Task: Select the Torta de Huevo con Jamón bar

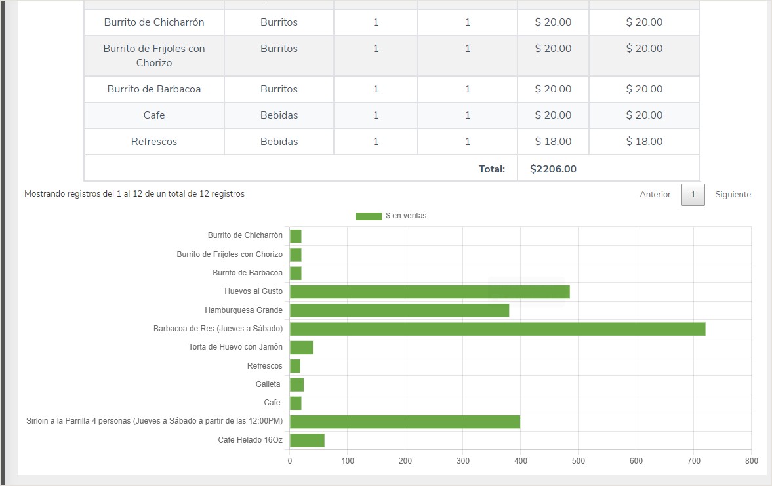Action: coord(301,347)
